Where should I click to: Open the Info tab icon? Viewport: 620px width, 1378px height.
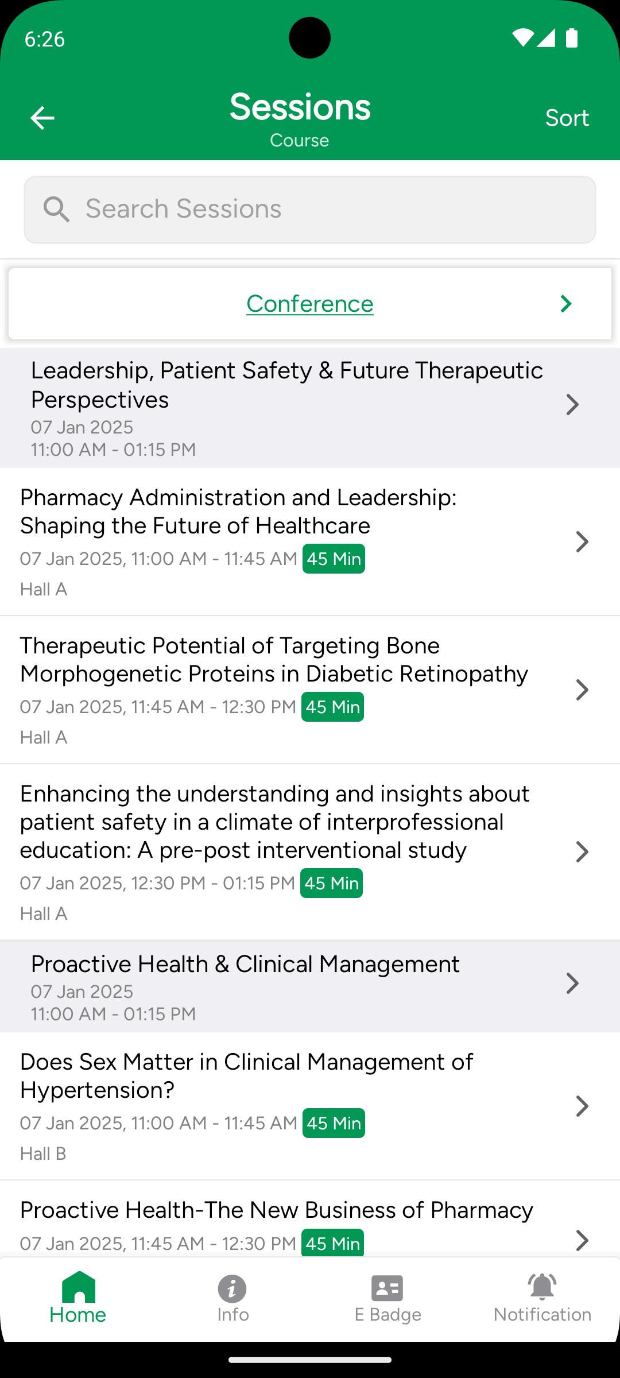[232, 1288]
